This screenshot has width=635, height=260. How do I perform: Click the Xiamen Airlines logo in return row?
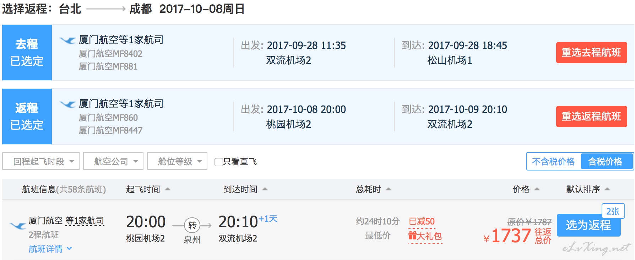pyautogui.click(x=67, y=104)
